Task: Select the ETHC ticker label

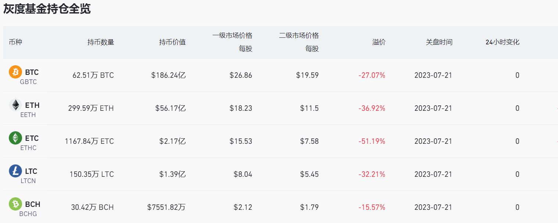Action: [x=28, y=148]
